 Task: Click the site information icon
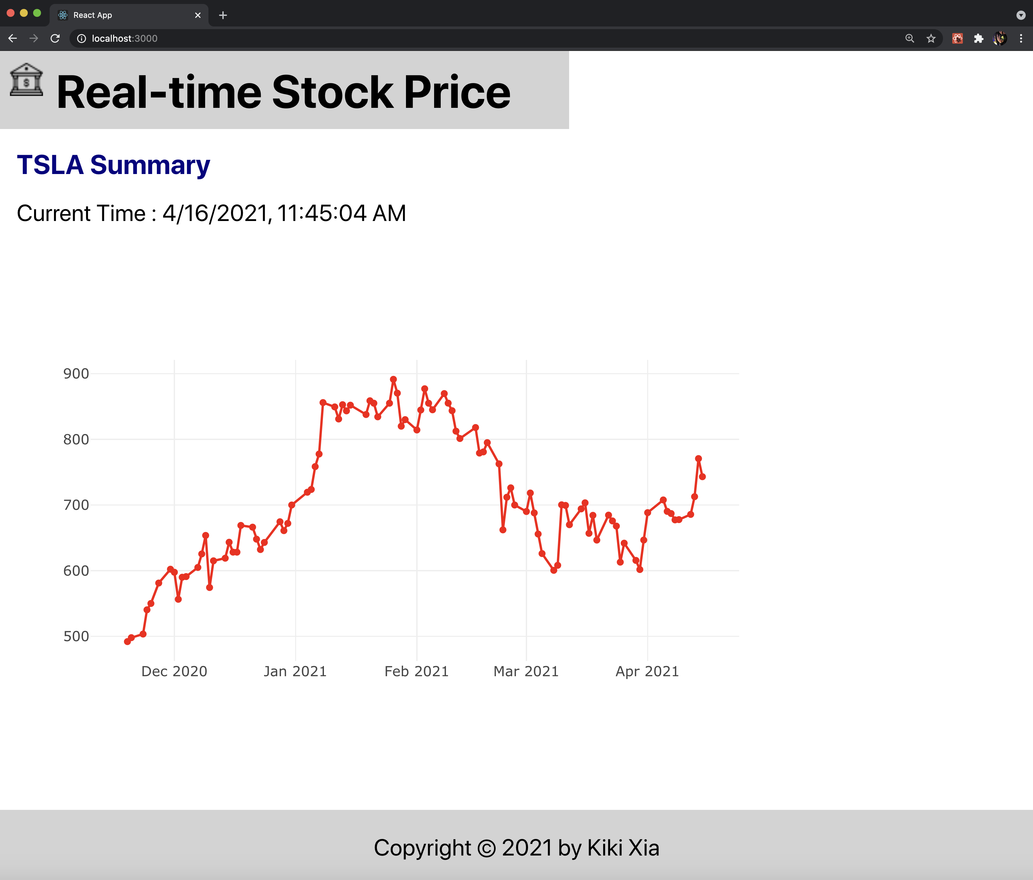pyautogui.click(x=82, y=38)
